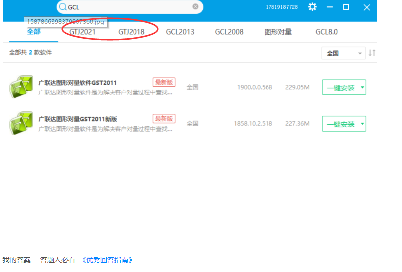Switch to the GTJ2021 tab
Screen dimensions: 402x272
[82, 32]
